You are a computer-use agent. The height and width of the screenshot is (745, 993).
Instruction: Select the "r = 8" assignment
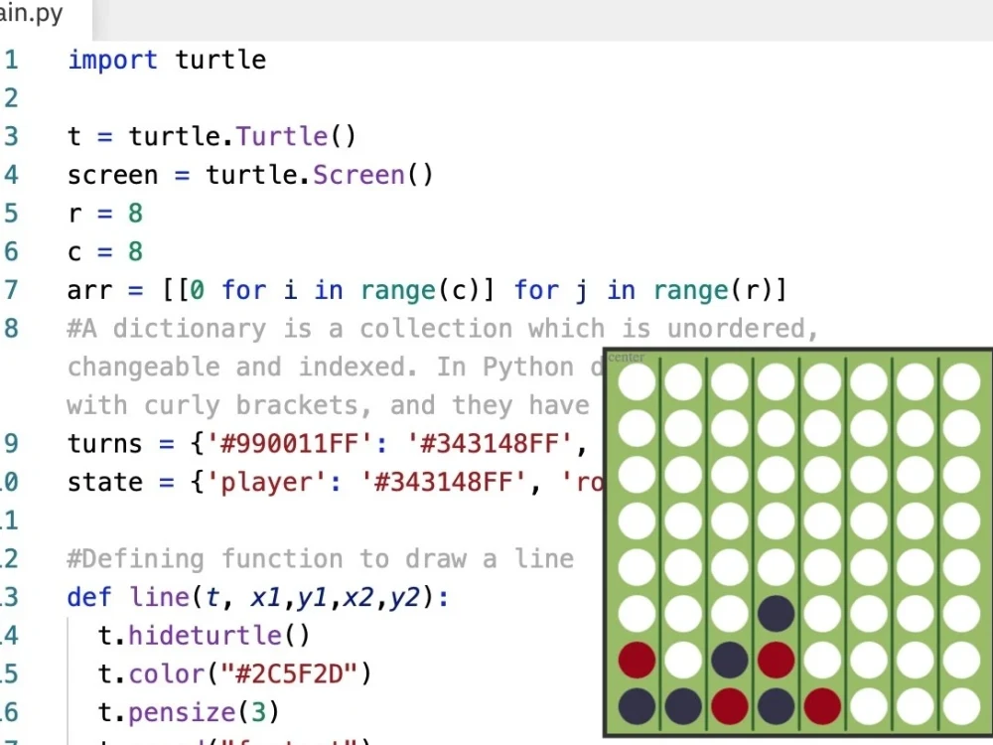(x=104, y=213)
